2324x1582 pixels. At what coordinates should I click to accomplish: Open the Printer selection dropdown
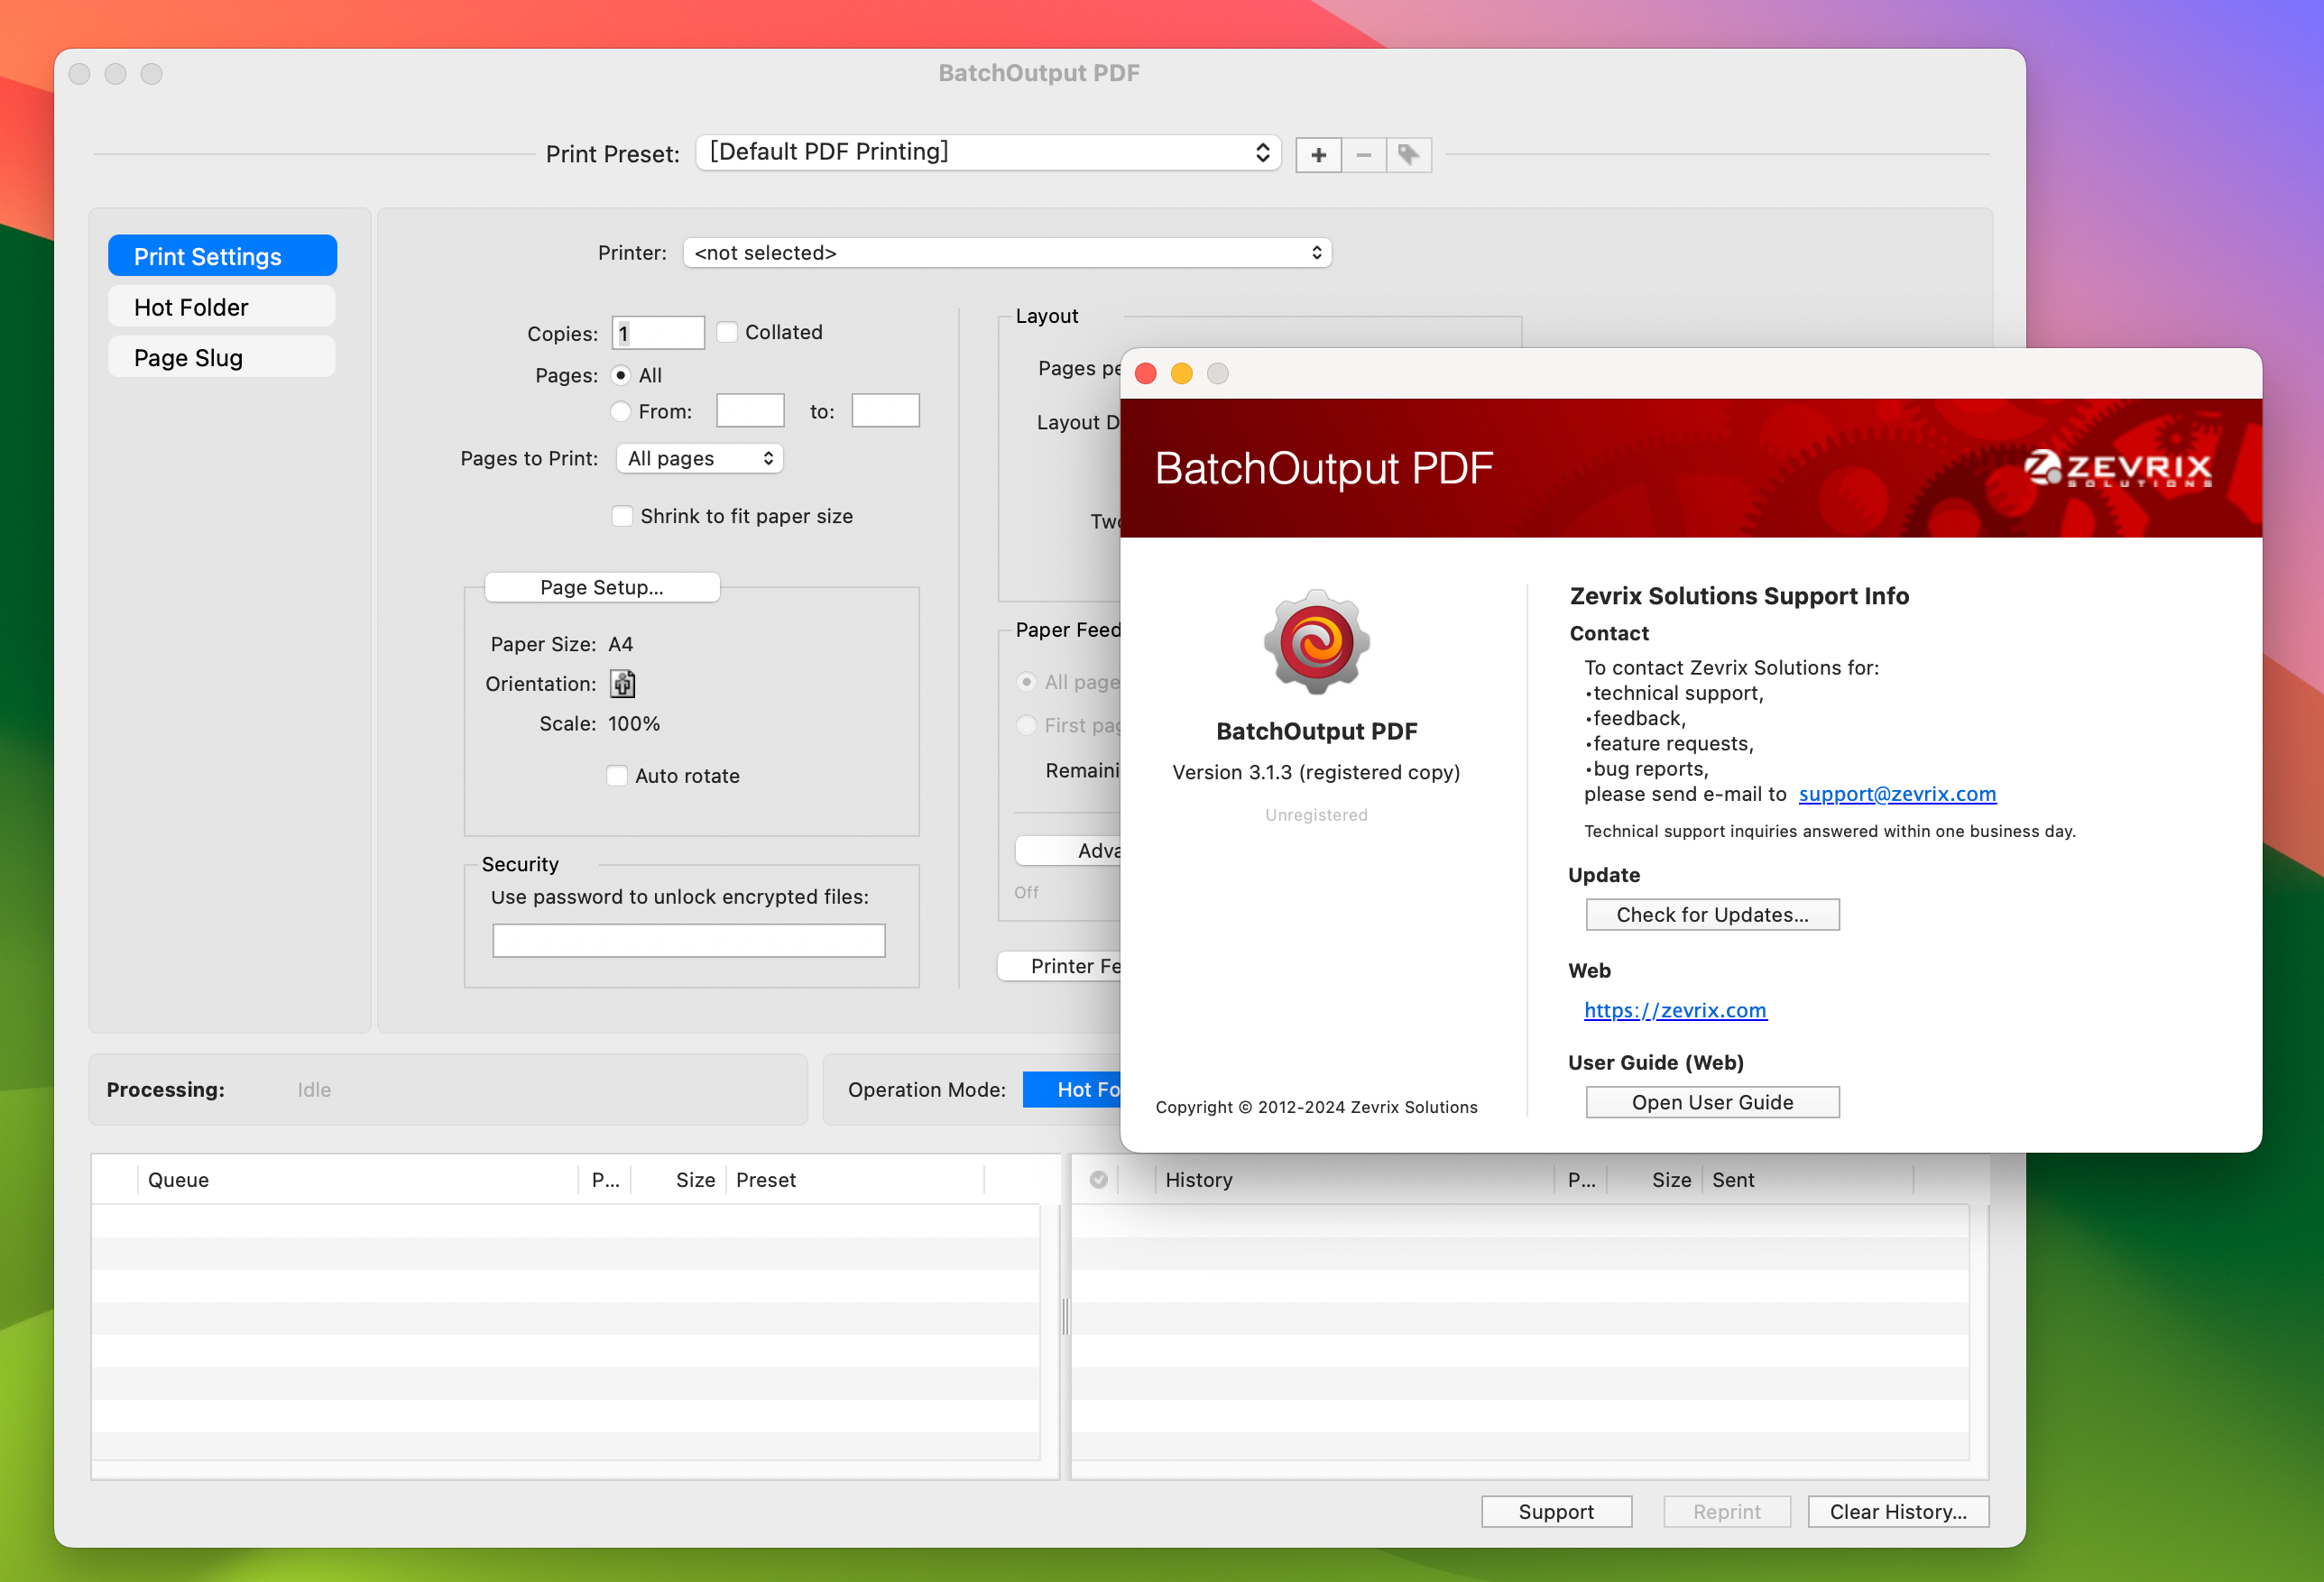click(x=1006, y=252)
